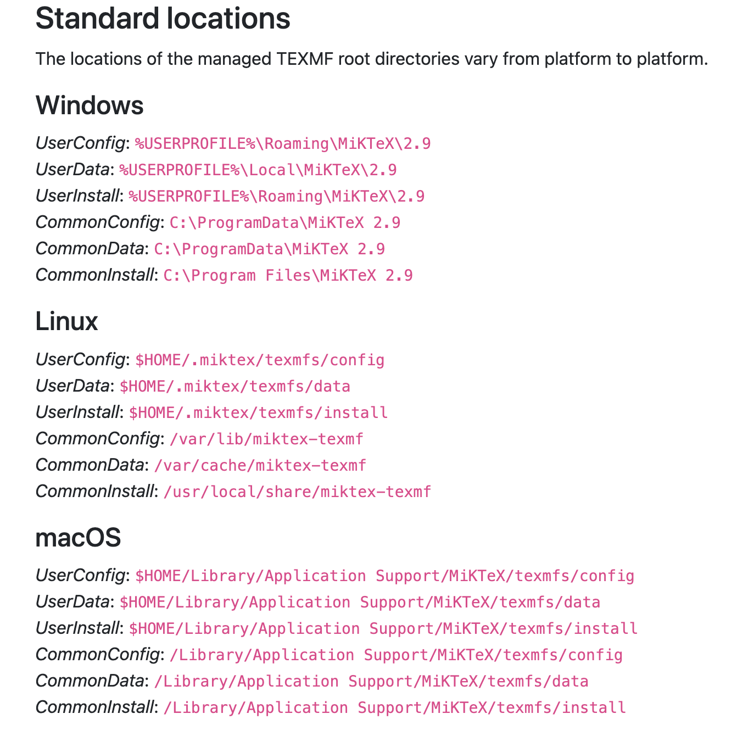The image size is (737, 736).
Task: Click the Windows section heading
Action: click(x=90, y=105)
